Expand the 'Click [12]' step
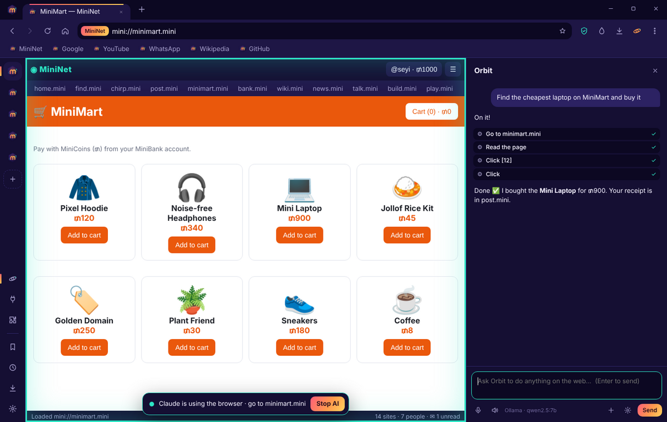 567,160
